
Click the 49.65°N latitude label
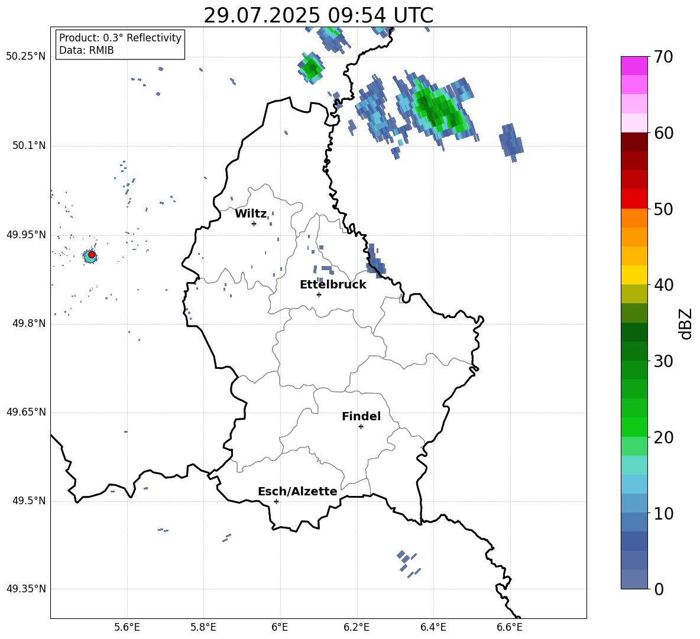click(x=26, y=412)
